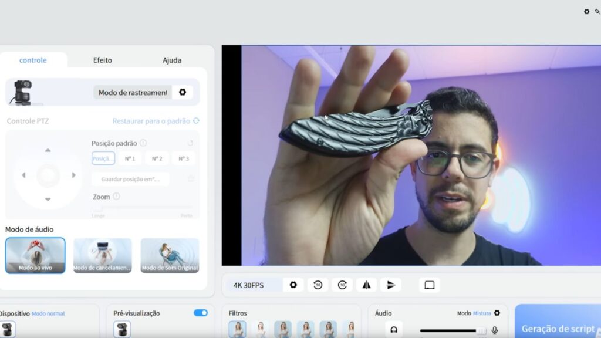Open the Ajuda tab
The image size is (601, 338).
pyautogui.click(x=172, y=60)
